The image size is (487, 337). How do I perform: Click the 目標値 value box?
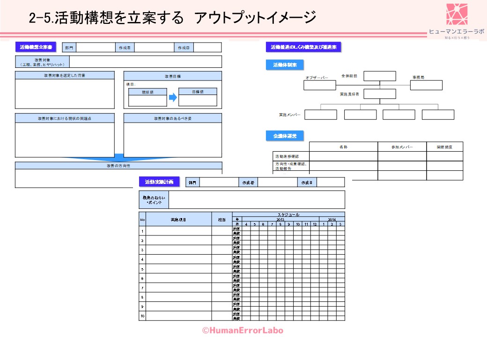pos(198,101)
